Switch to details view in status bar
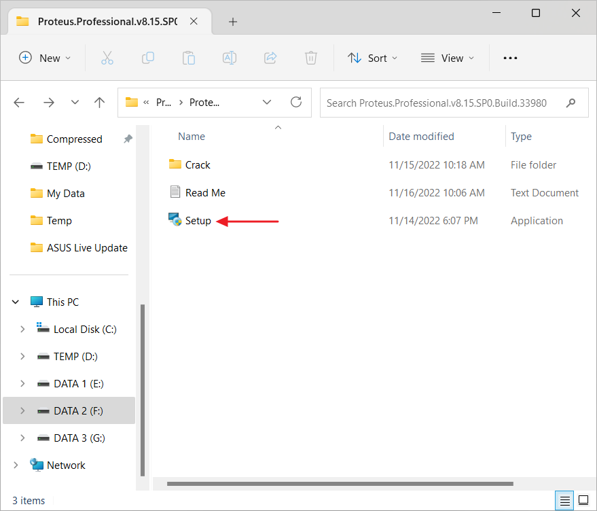The width and height of the screenshot is (597, 511). click(x=564, y=500)
